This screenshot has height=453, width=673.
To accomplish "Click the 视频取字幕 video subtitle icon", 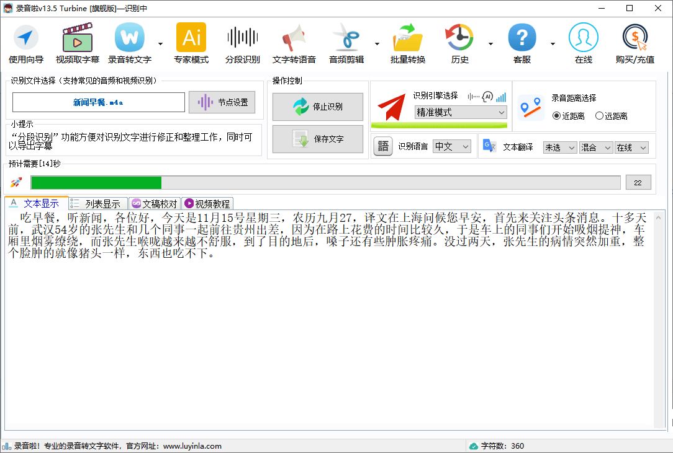I will [x=78, y=38].
